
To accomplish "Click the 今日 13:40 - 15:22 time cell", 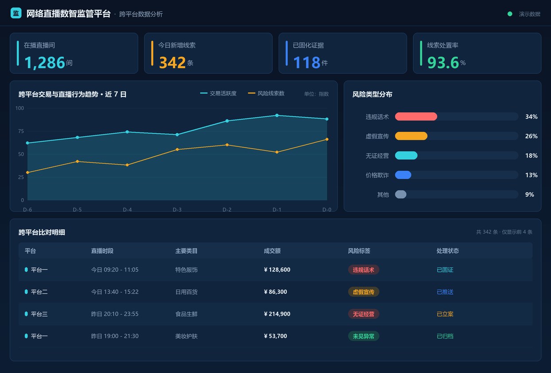I will pos(115,292).
